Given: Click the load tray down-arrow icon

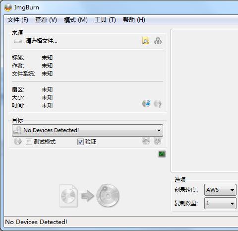Looking at the screenshot, I should point(158,141).
